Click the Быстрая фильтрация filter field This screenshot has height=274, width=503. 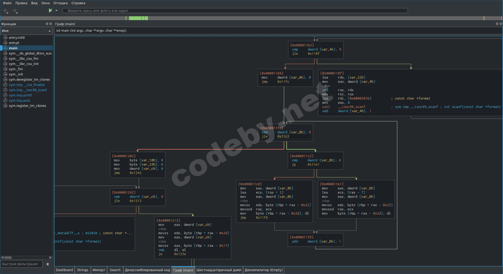click(x=21, y=264)
